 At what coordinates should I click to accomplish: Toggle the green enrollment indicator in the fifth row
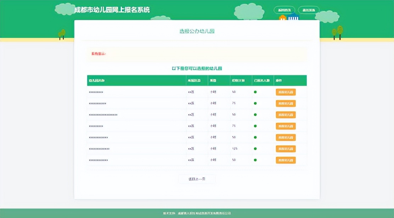[256, 137]
